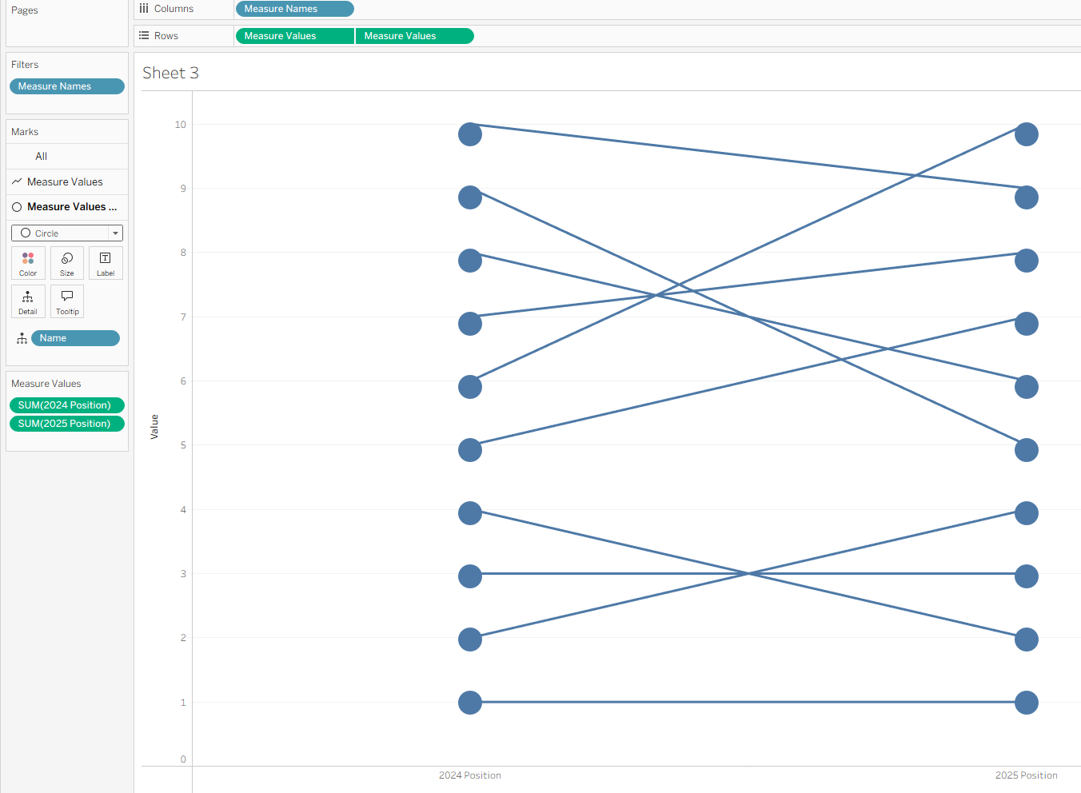The image size is (1081, 793).
Task: Click the Marks card title
Action: tap(25, 132)
